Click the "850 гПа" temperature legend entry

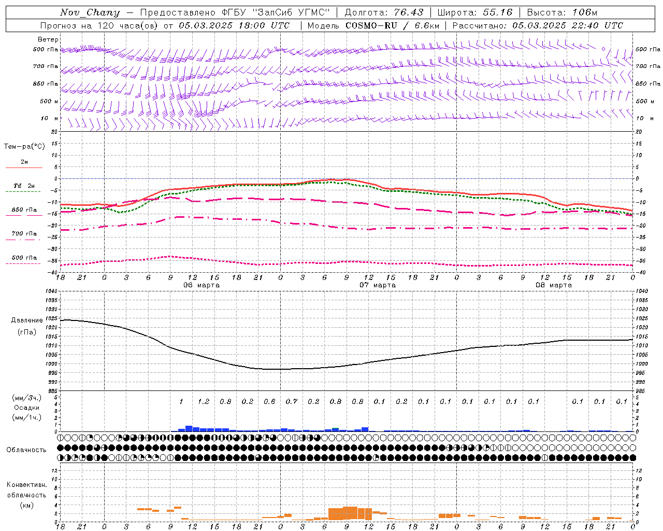point(24,210)
